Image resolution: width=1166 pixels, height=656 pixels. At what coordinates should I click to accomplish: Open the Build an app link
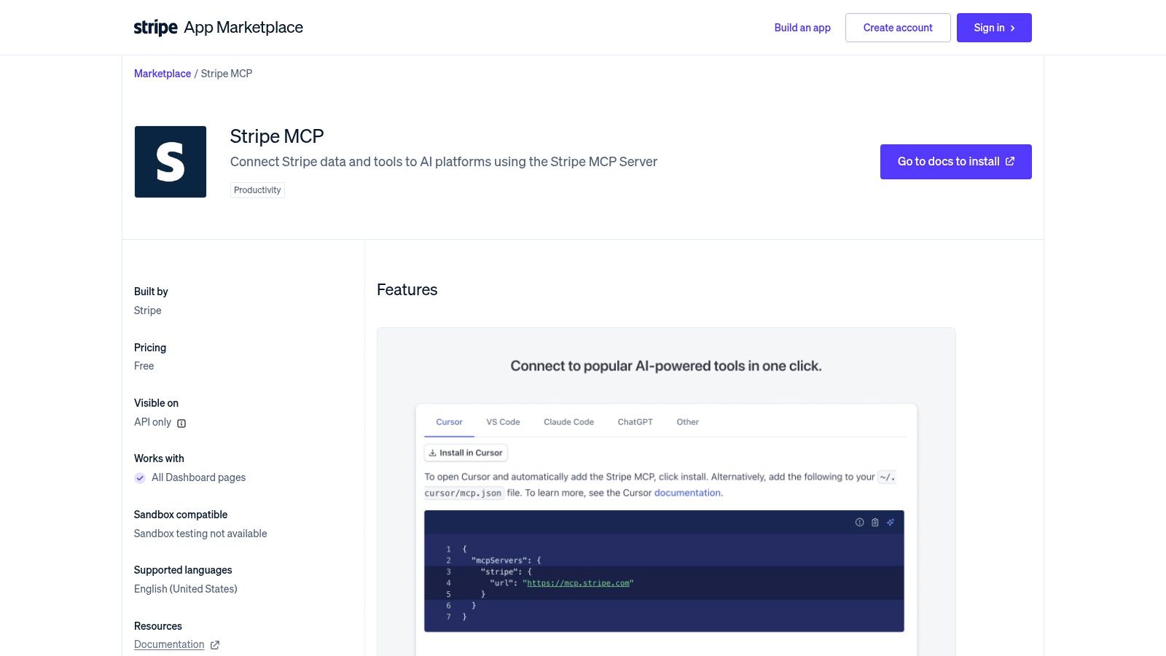click(802, 28)
